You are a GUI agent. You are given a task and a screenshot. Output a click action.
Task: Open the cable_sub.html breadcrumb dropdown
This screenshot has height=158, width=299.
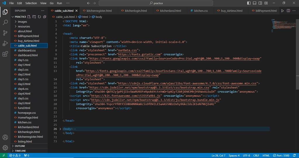[63, 17]
